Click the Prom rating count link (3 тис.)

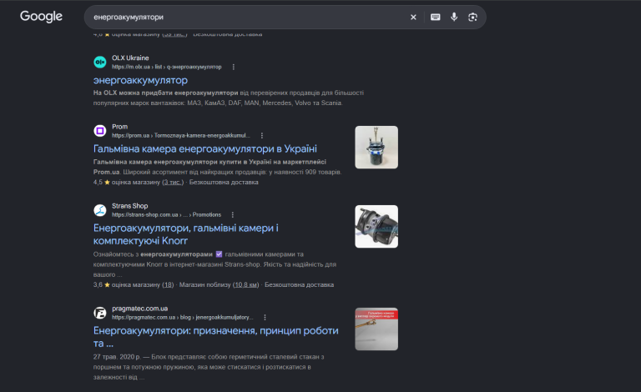pos(173,182)
